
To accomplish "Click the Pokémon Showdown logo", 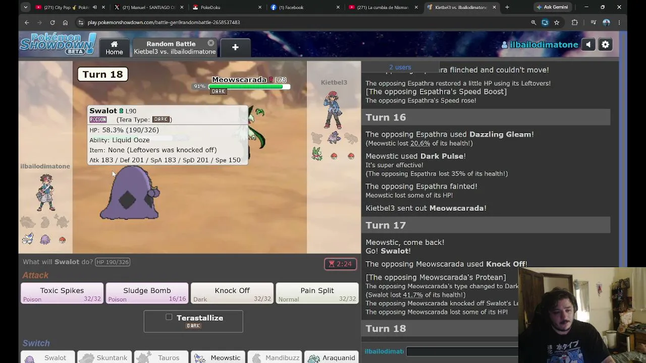I will pyautogui.click(x=58, y=44).
